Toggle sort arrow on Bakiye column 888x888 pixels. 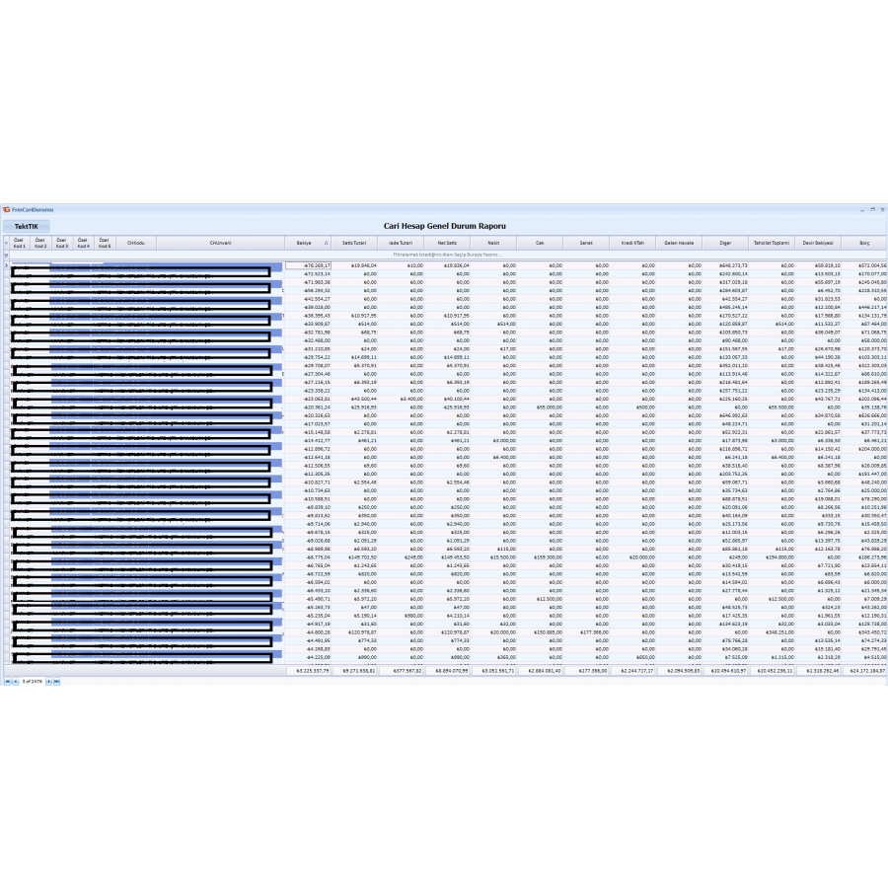pyautogui.click(x=326, y=243)
